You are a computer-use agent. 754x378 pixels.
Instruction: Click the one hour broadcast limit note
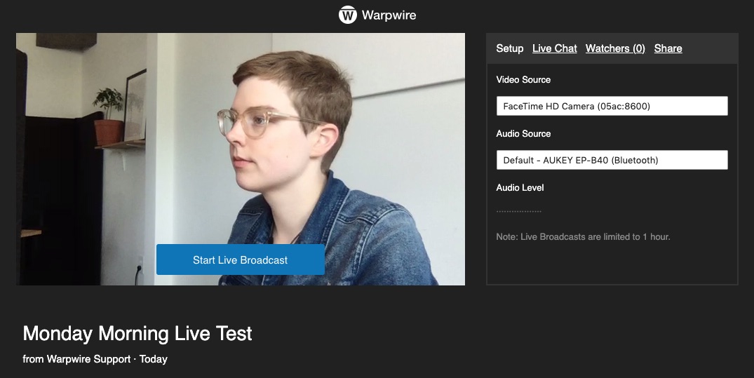click(583, 236)
